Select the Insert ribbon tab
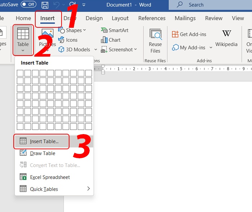 click(x=48, y=18)
